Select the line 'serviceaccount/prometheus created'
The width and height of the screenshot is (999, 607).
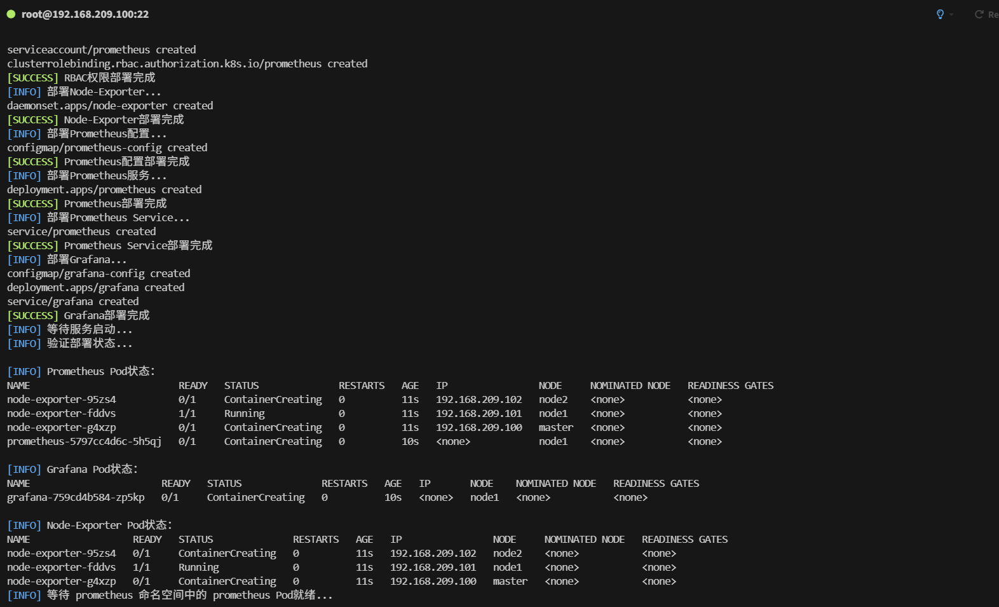pos(102,50)
